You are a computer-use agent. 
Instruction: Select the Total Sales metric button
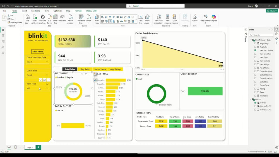click(70, 69)
